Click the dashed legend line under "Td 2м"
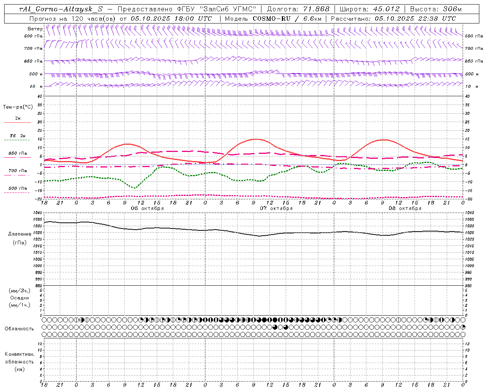Screen dimensions: 485x388 [17, 140]
